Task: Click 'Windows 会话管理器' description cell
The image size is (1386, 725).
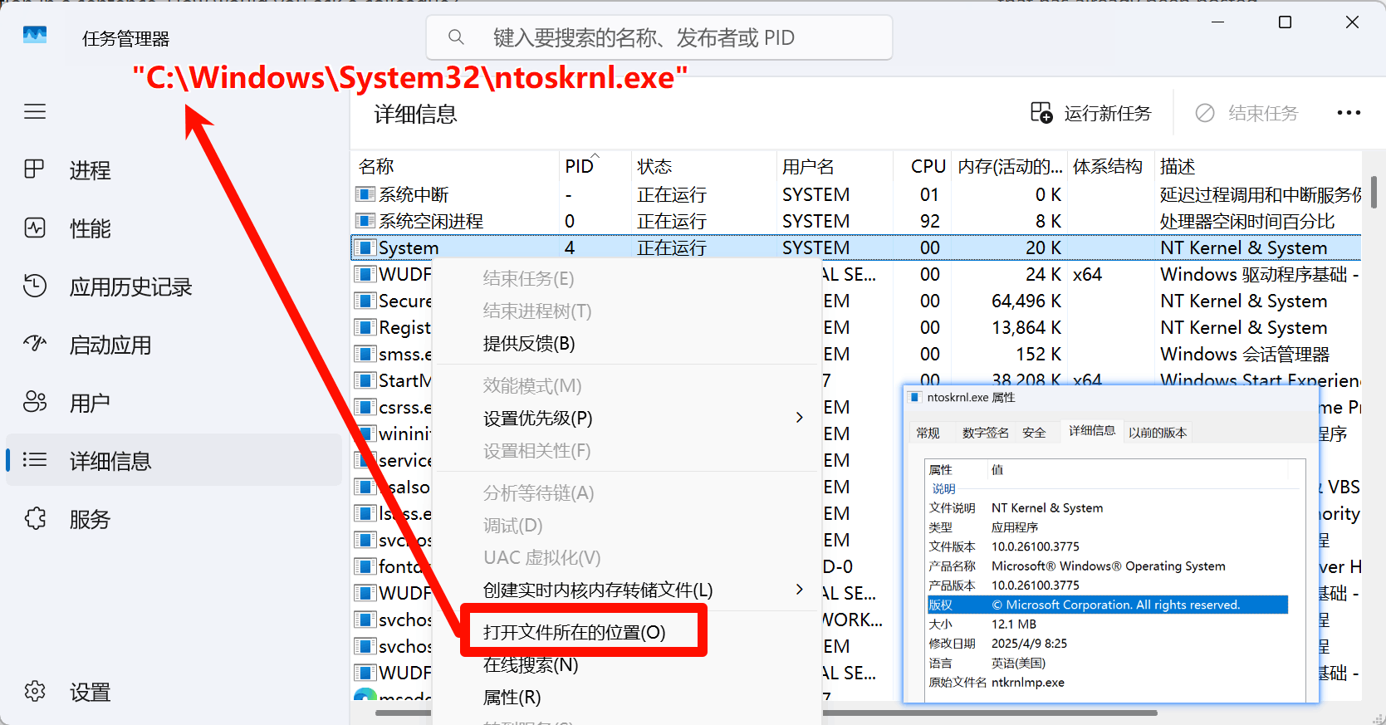Action: point(1244,354)
